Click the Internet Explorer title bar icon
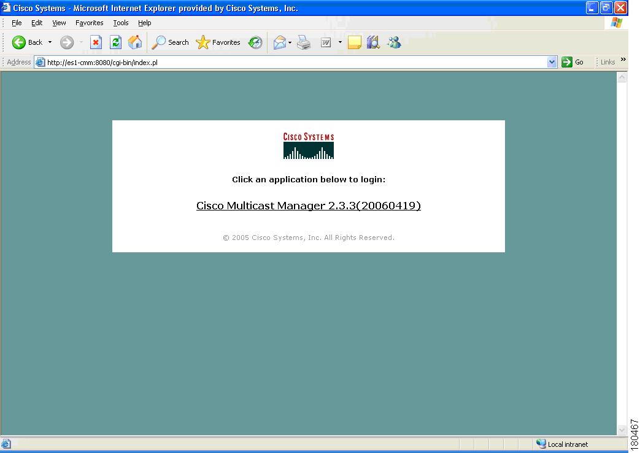 click(x=6, y=8)
